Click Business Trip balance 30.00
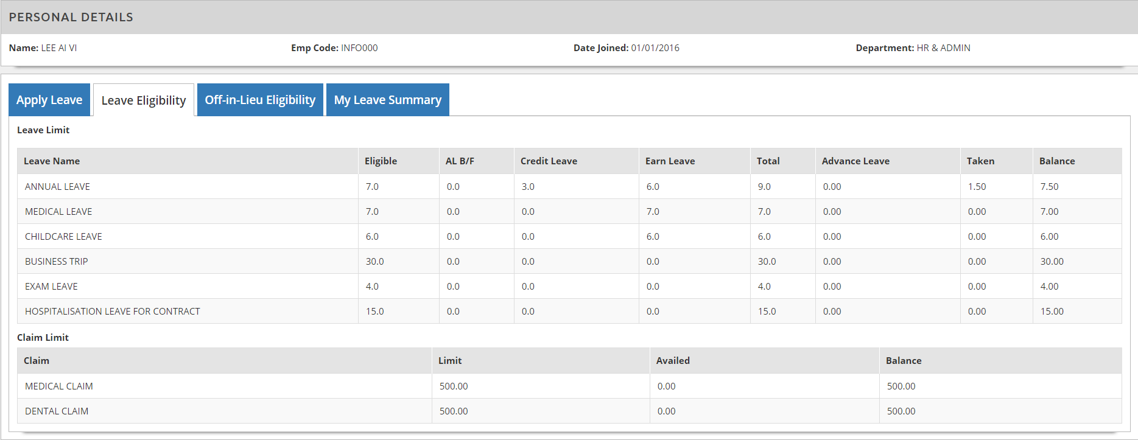 pos(1052,262)
